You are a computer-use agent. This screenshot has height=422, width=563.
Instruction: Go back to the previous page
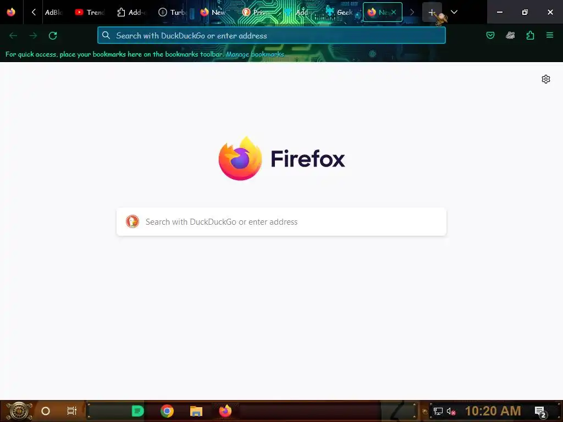13,36
